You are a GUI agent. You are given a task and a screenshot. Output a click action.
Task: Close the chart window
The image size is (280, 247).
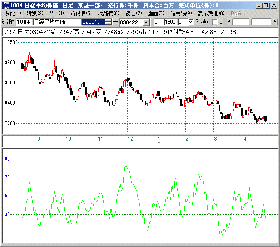274,6
